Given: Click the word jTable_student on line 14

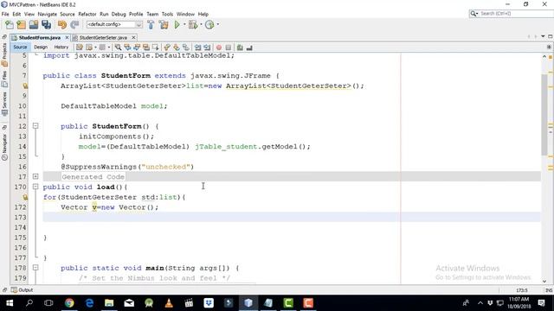Looking at the screenshot, I should (x=226, y=146).
